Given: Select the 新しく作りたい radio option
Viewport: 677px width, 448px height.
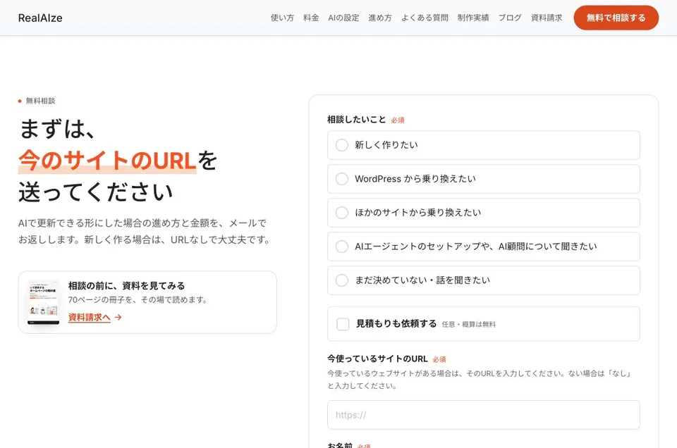Looking at the screenshot, I should click(484, 145).
